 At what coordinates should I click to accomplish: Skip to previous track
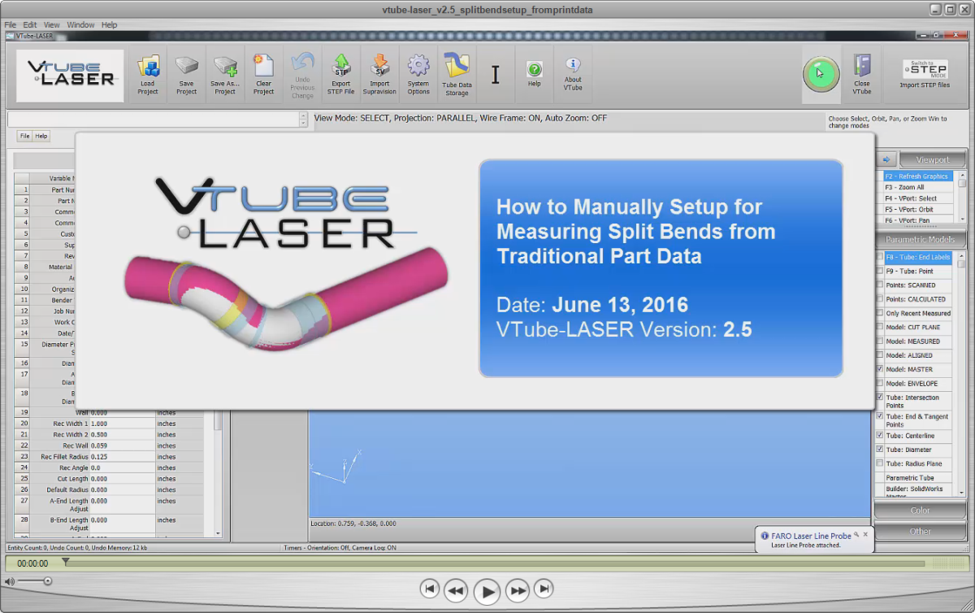[431, 589]
